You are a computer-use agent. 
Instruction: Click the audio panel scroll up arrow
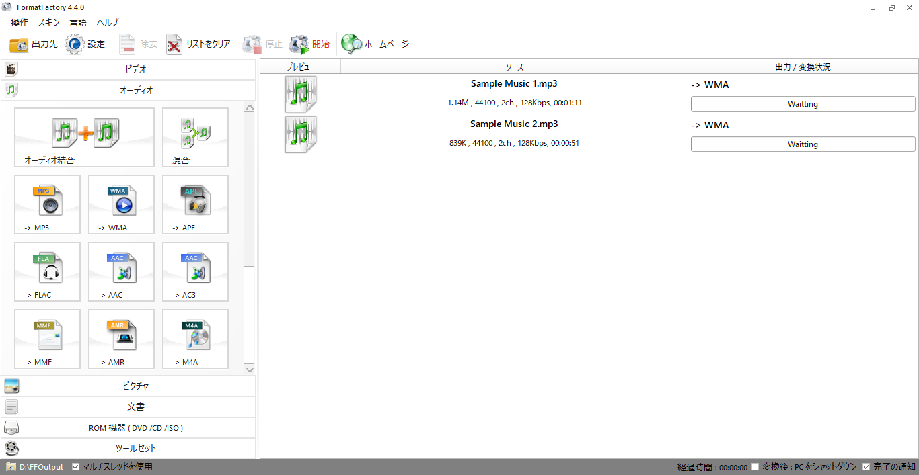[x=250, y=107]
